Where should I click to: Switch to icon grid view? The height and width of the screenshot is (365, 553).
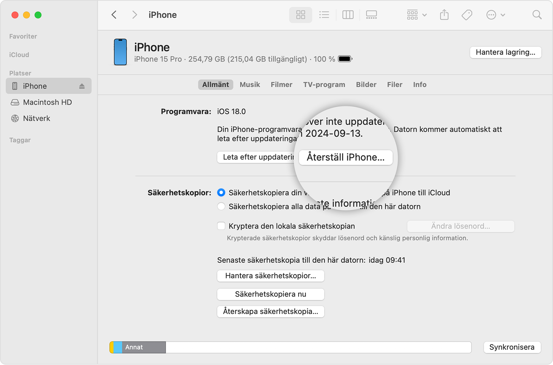click(x=301, y=15)
